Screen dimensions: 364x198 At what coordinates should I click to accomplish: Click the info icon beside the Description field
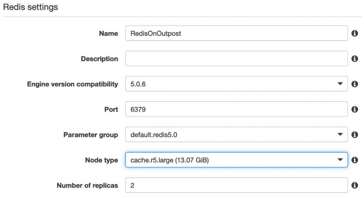(354, 59)
